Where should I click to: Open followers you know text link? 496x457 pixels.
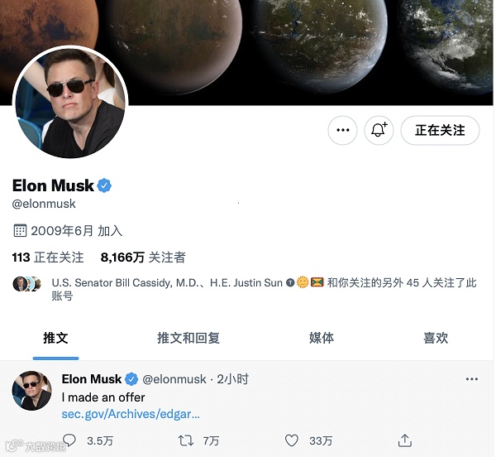click(264, 289)
